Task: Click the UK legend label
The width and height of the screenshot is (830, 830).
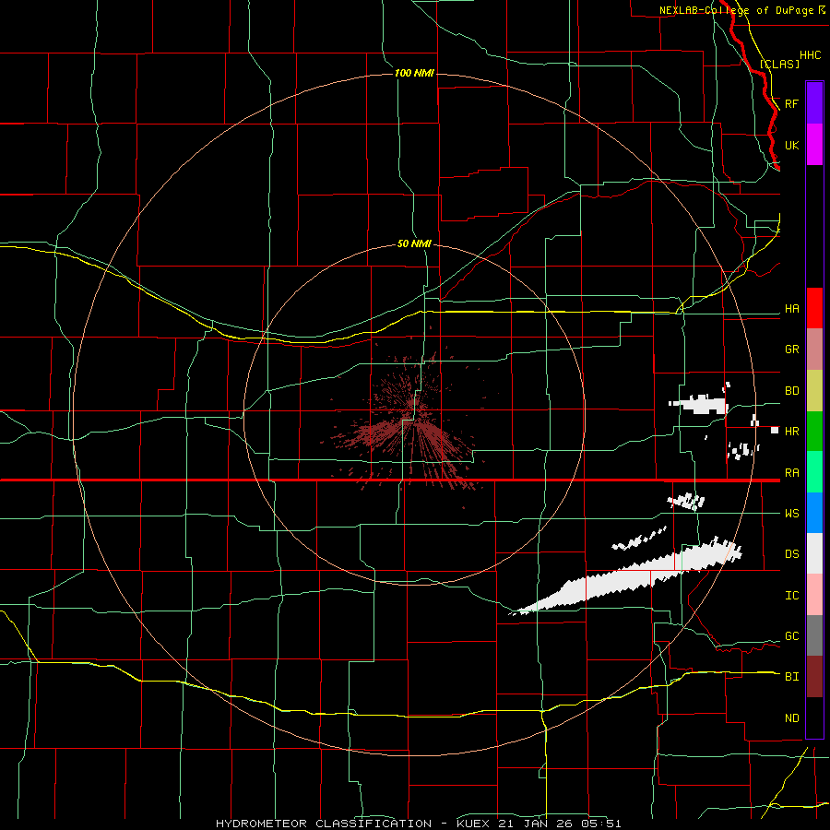Action: point(792,145)
